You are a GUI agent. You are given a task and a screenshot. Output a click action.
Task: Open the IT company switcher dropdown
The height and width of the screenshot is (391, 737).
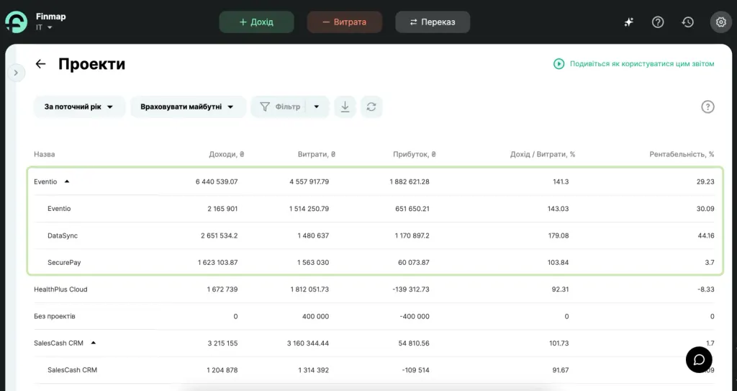(x=44, y=27)
